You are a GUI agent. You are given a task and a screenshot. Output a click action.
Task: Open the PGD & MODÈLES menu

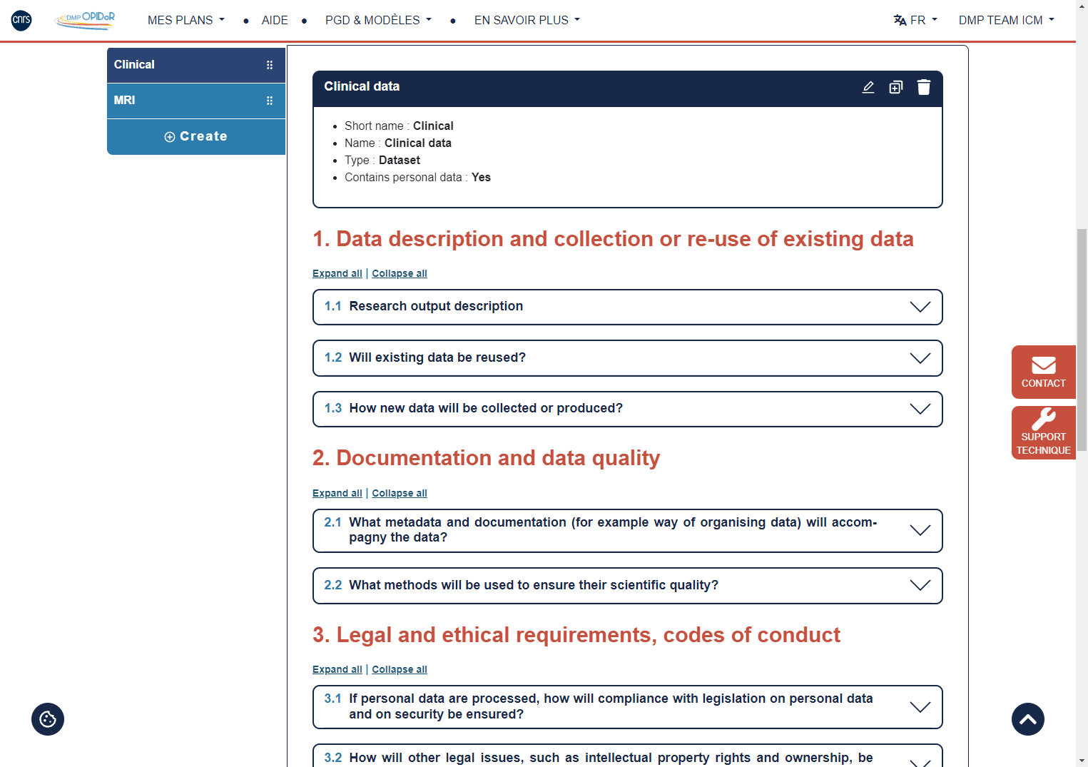378,20
